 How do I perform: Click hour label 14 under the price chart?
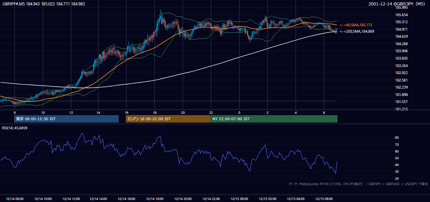(99, 112)
